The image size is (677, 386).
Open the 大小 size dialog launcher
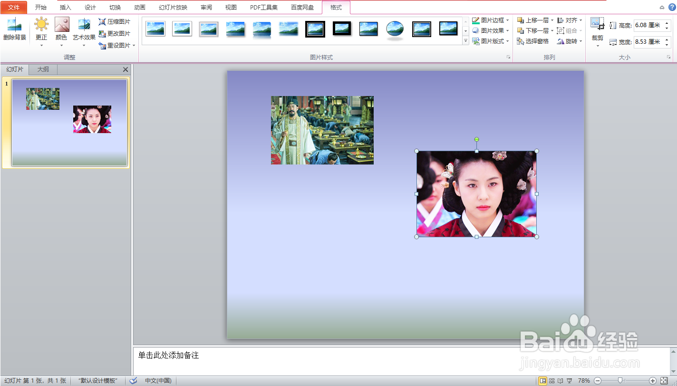tap(669, 58)
